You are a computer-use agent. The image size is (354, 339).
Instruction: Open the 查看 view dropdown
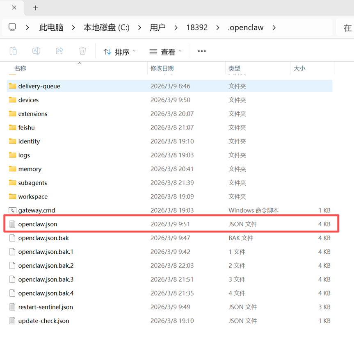click(165, 52)
